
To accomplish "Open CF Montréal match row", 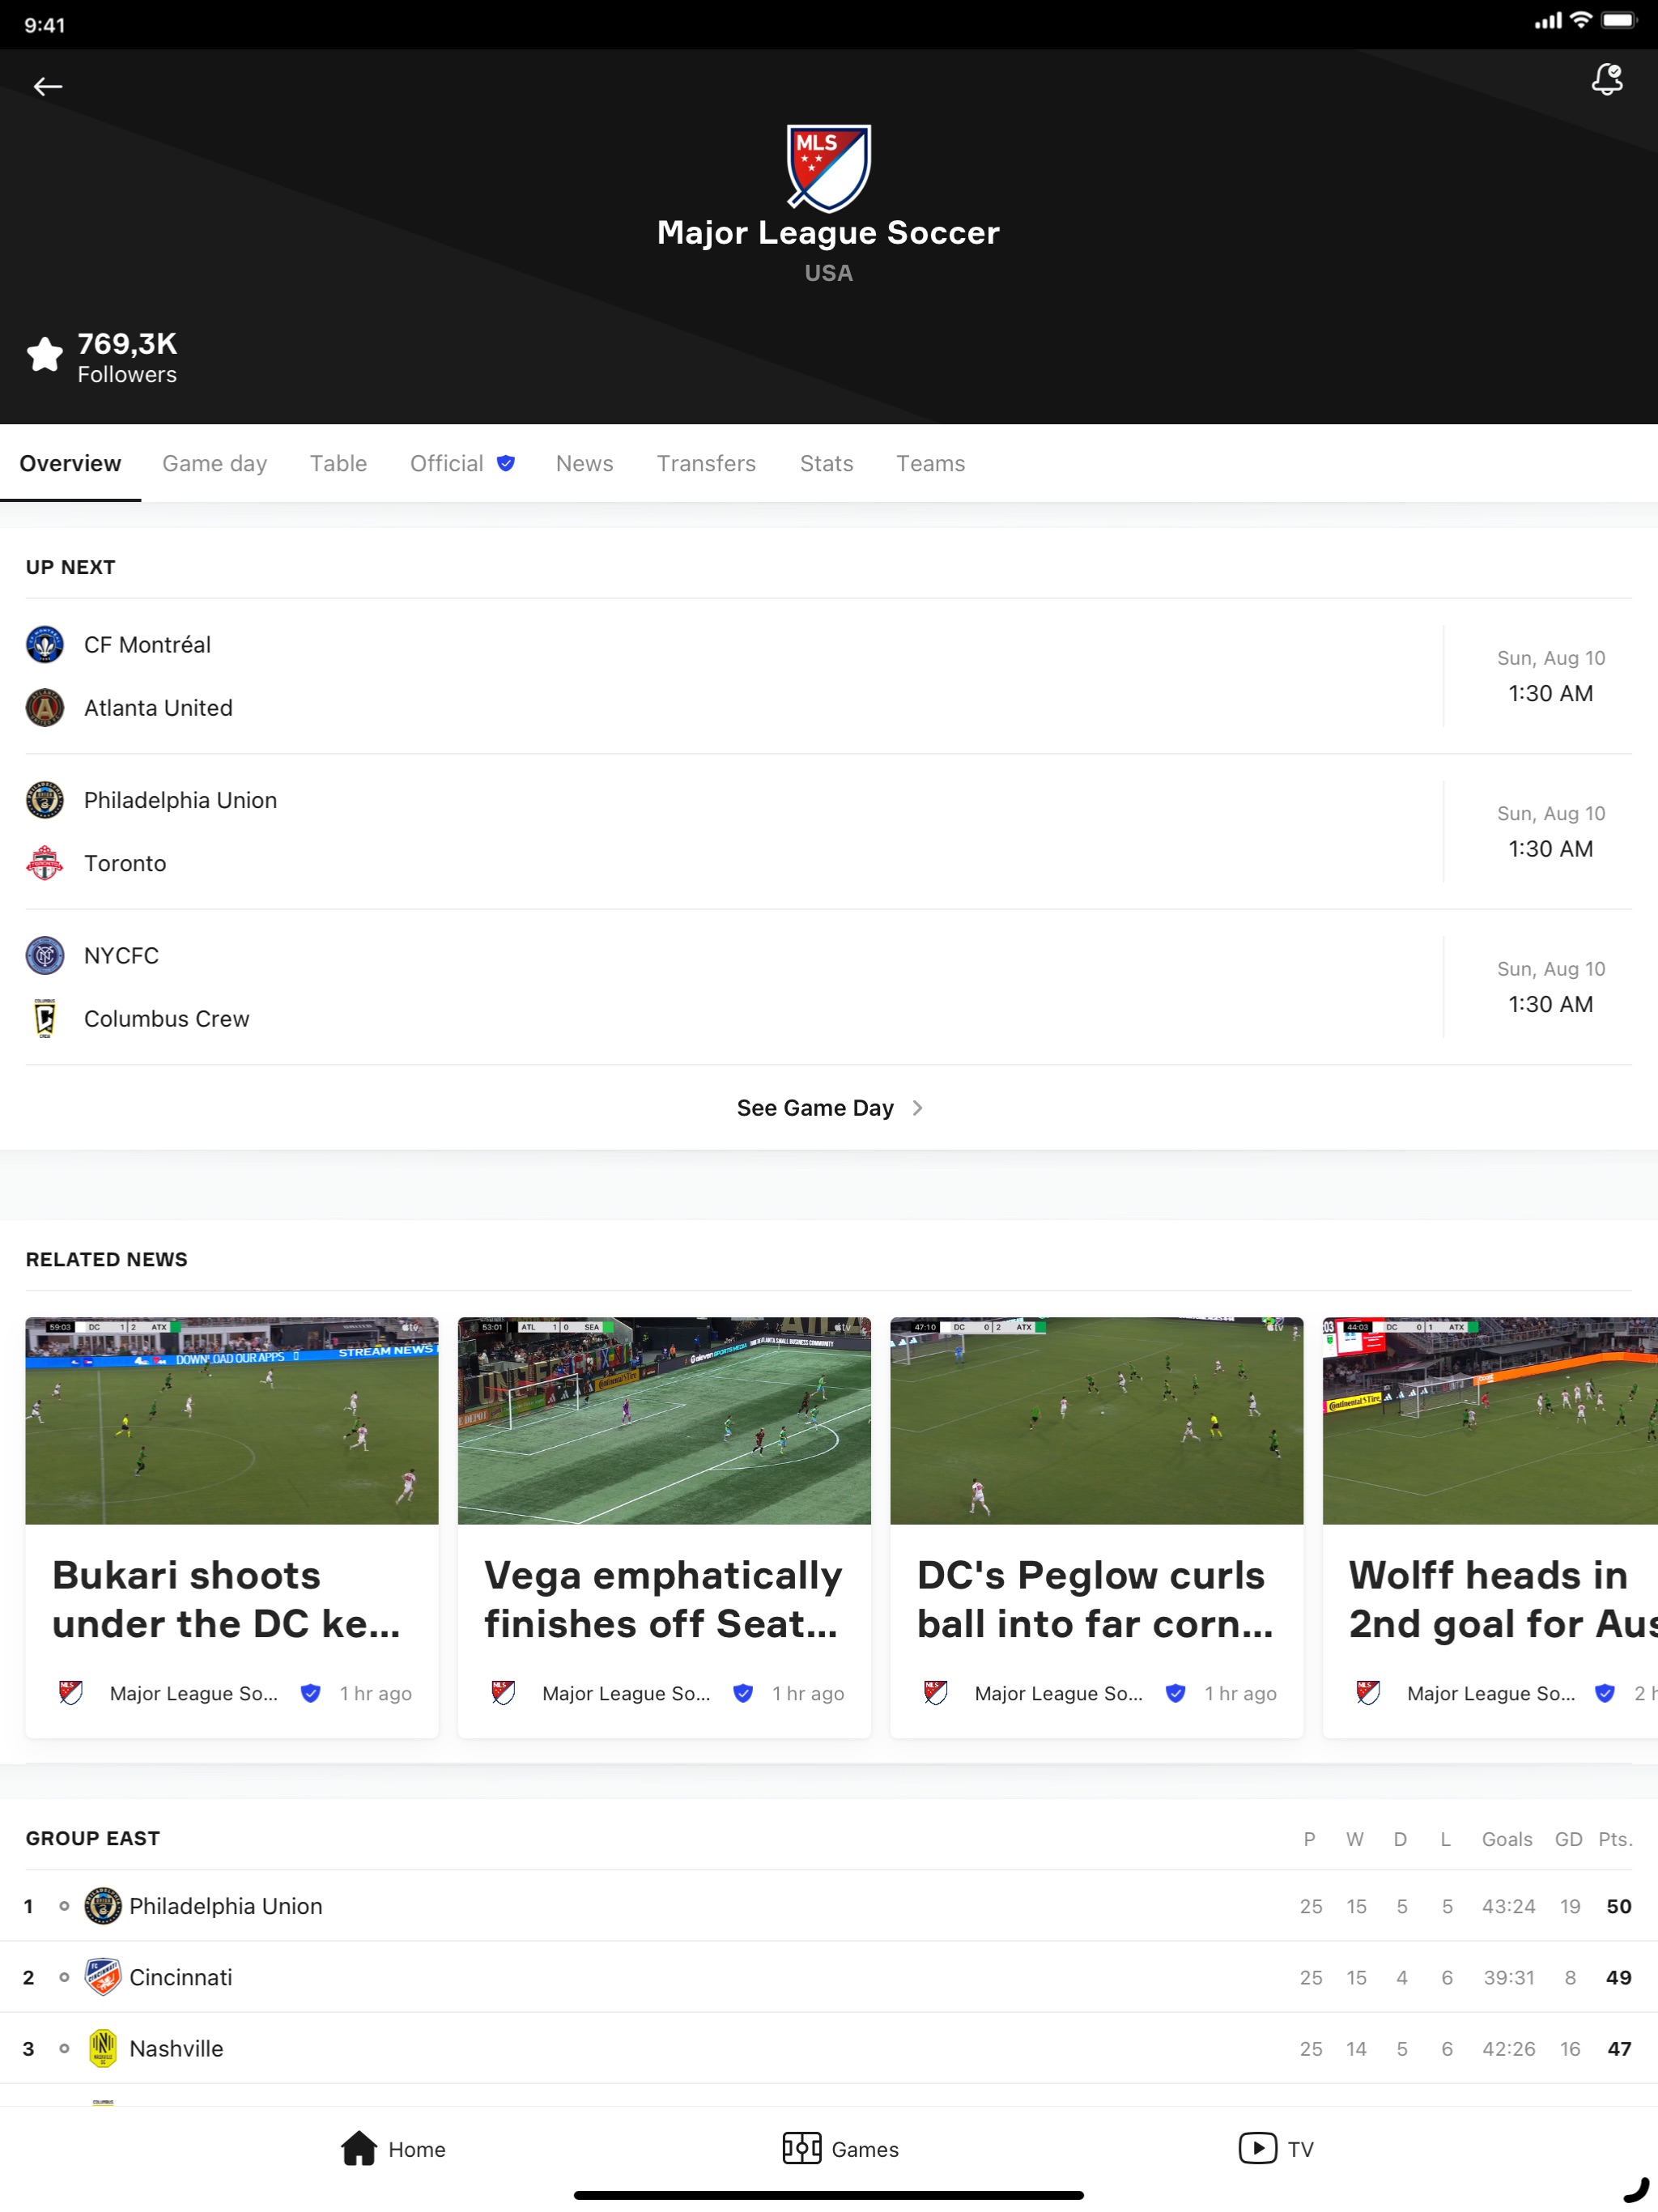I will click(x=829, y=676).
